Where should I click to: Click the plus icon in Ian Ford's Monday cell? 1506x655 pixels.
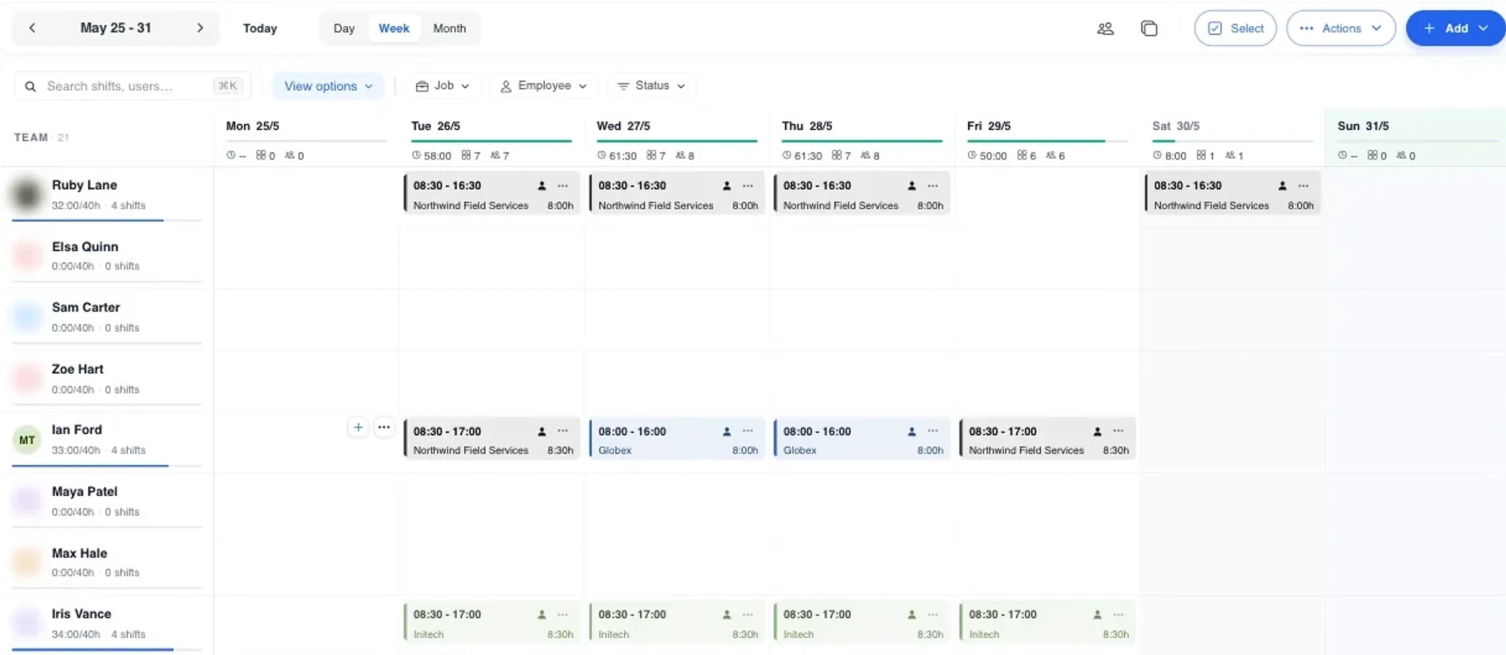coord(358,428)
